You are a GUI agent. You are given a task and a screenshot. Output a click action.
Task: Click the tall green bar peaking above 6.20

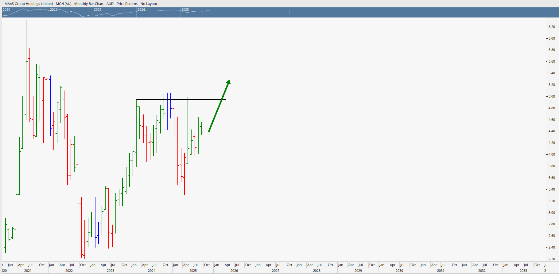point(26,69)
